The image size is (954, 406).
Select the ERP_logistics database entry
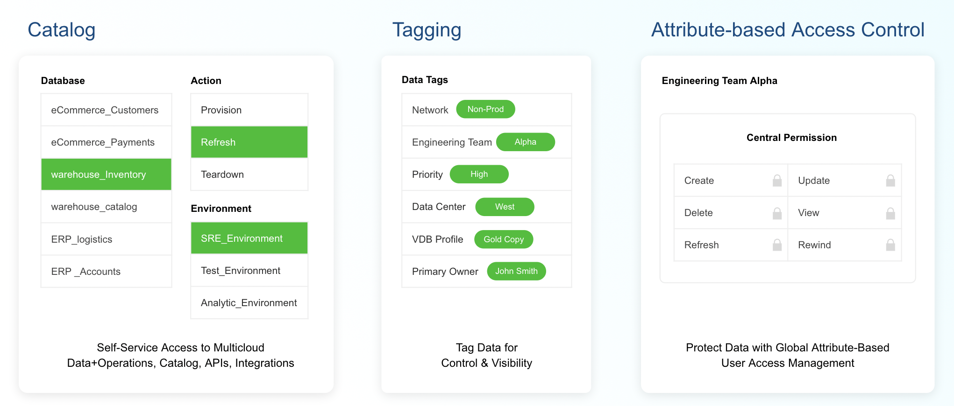(x=107, y=239)
